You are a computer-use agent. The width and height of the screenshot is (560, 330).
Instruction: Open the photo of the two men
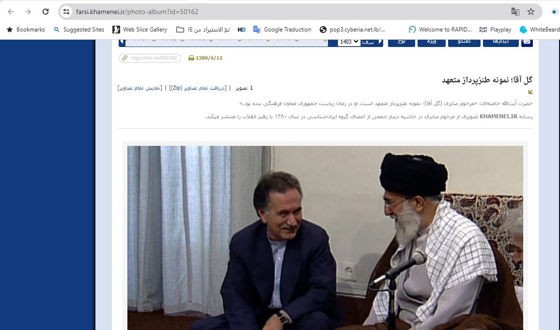(x=325, y=238)
